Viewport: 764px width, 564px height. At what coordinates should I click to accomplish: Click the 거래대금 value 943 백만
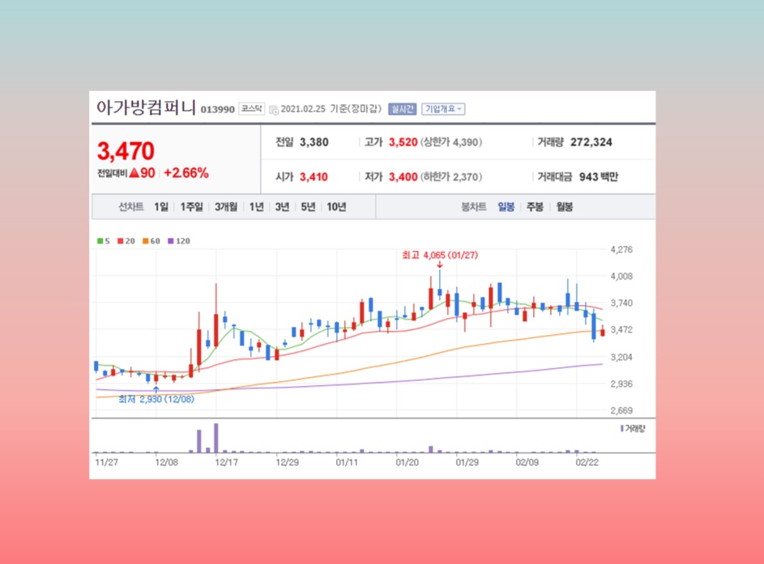599,177
